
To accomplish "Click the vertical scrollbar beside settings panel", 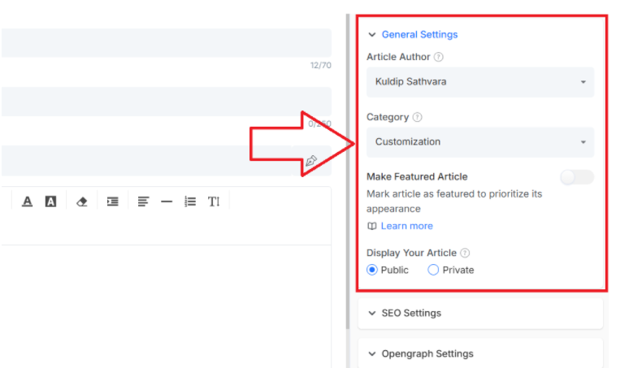I will 348,171.
